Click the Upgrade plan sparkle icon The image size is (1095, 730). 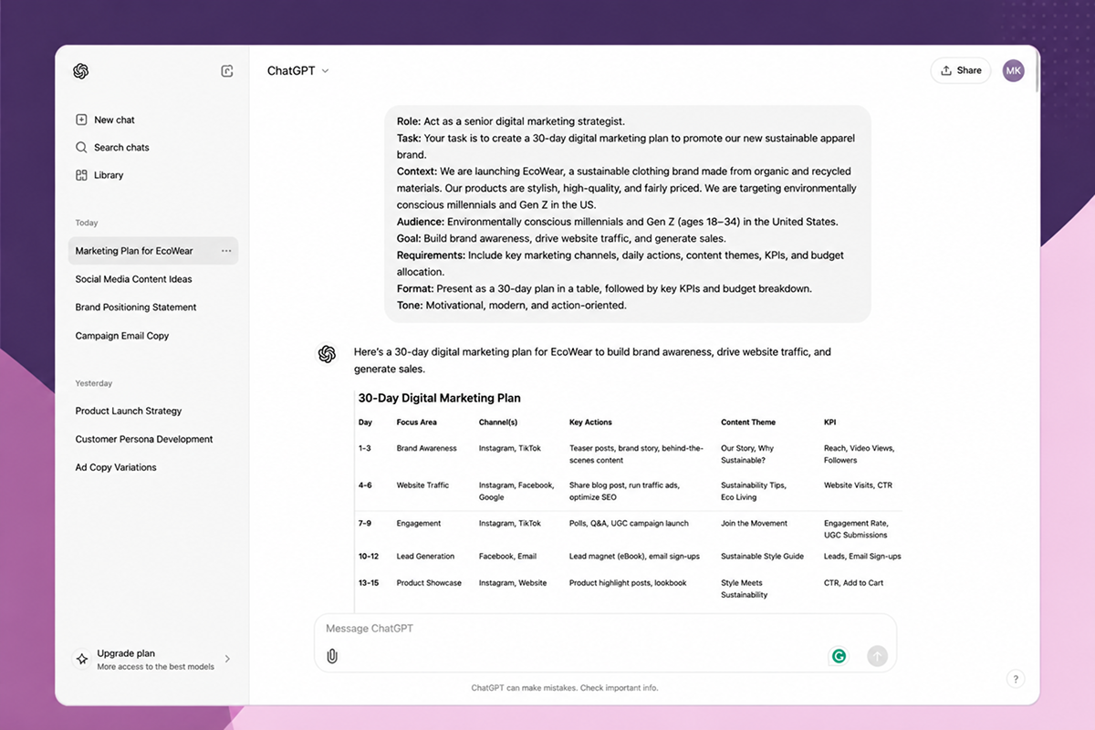pos(82,659)
